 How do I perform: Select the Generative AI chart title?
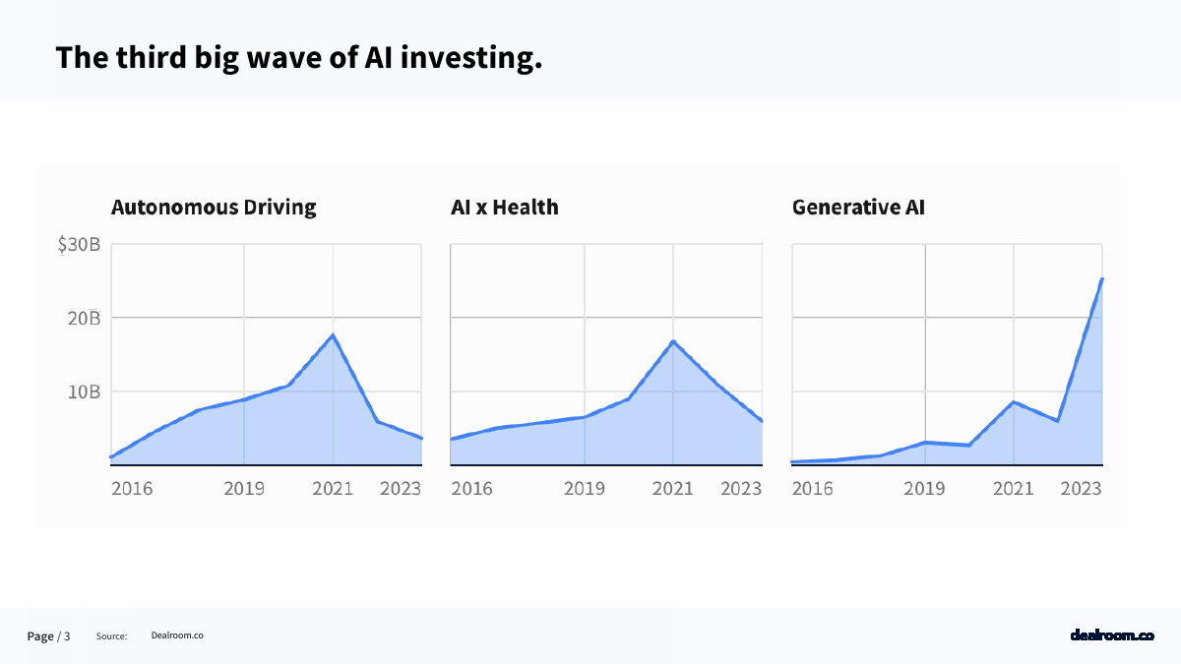[858, 208]
